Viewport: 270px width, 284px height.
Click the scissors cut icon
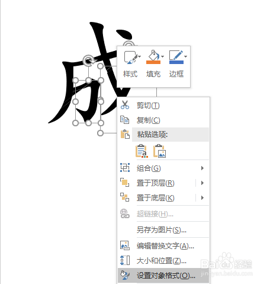[x=125, y=105]
